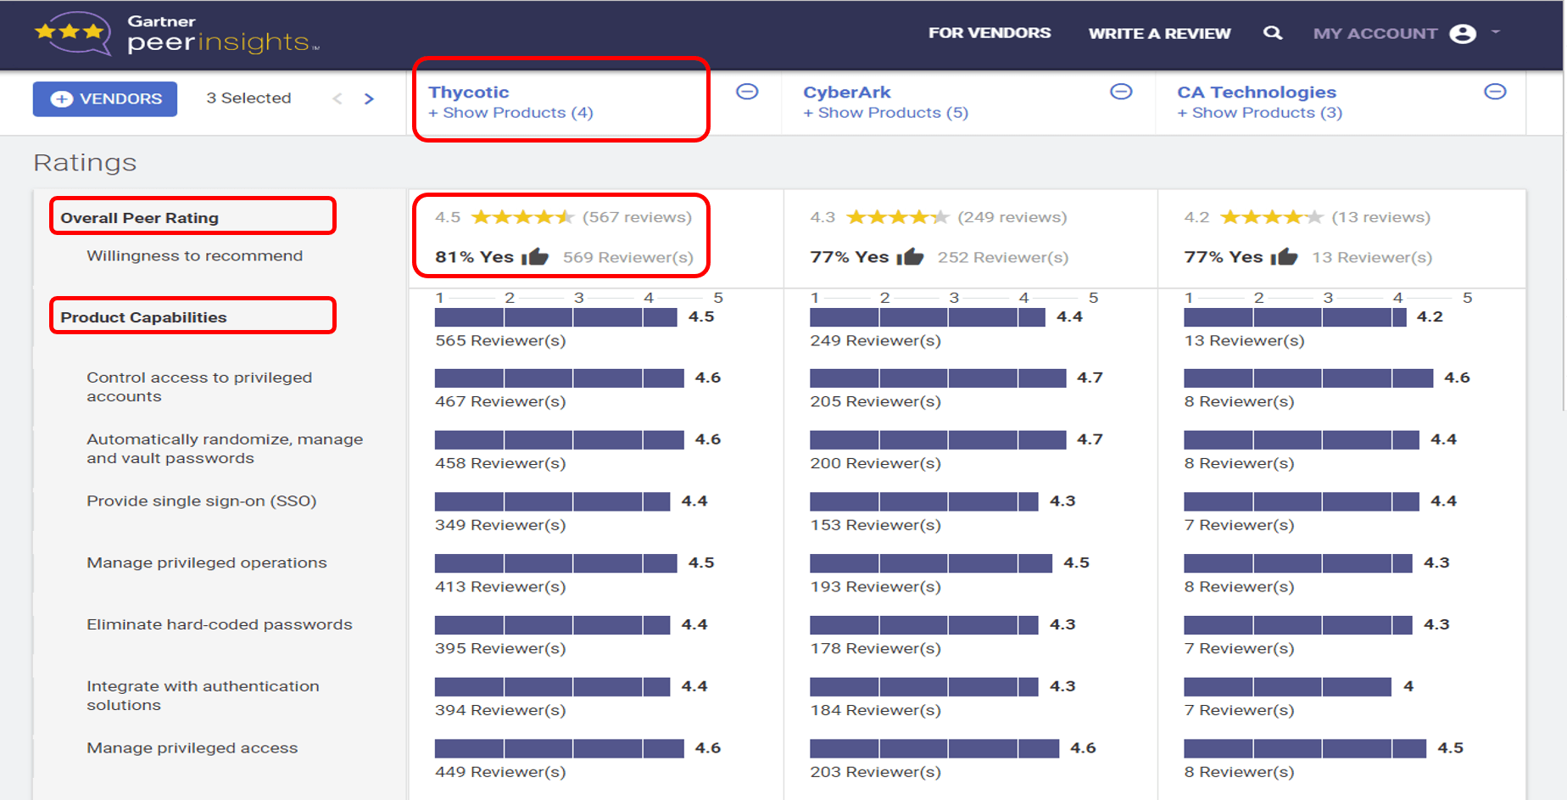1567x800 pixels.
Task: Click thumbs-up beside CA Technologies 77% Yes
Action: pyautogui.click(x=1284, y=256)
